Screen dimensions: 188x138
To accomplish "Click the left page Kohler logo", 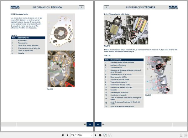I will click(x=15, y=7).
